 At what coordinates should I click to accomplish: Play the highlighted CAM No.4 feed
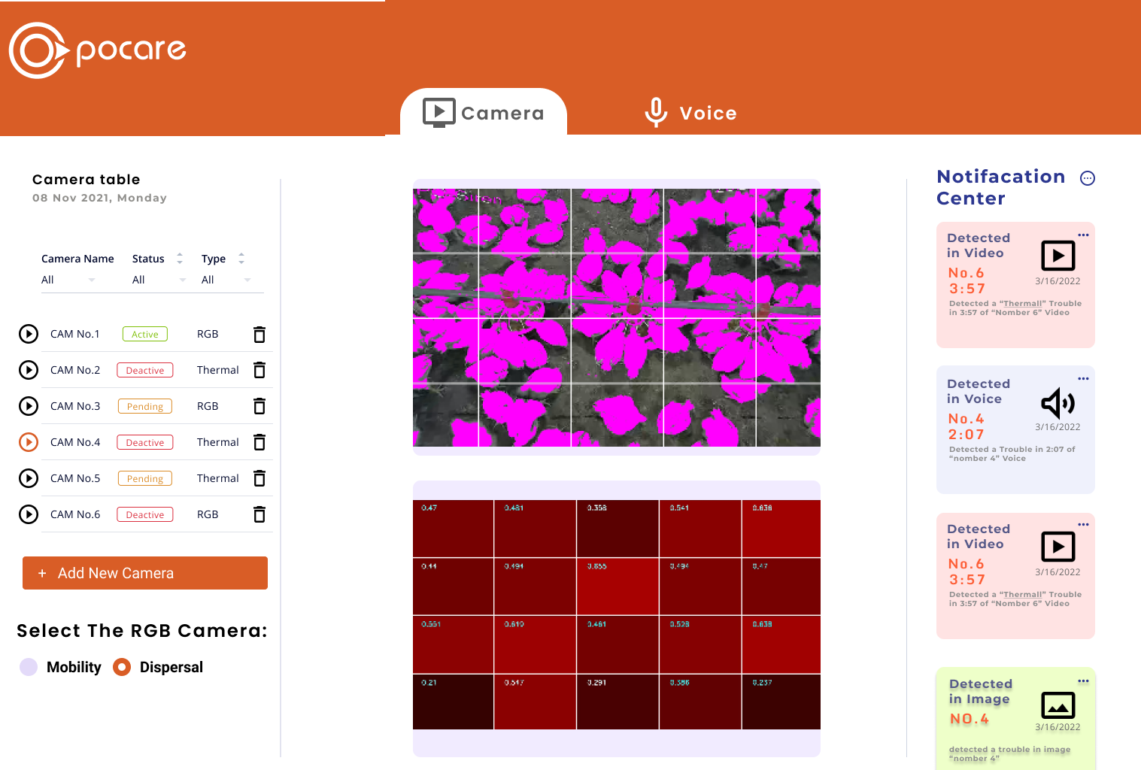click(x=29, y=442)
